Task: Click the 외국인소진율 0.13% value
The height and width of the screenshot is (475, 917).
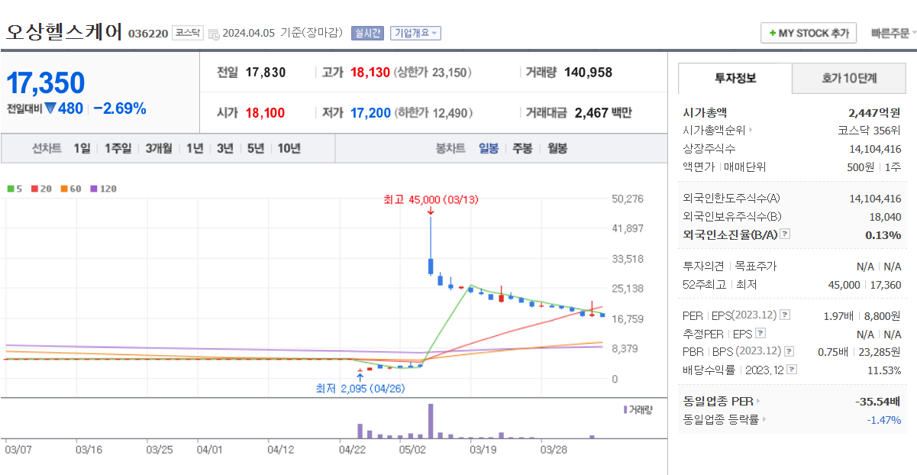Action: (883, 234)
